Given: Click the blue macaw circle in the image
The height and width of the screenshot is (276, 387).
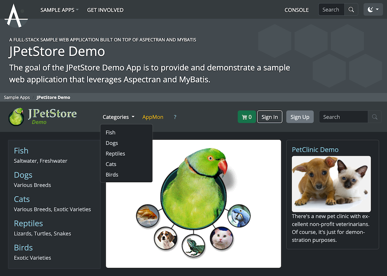Looking at the screenshot, I should point(239,216).
